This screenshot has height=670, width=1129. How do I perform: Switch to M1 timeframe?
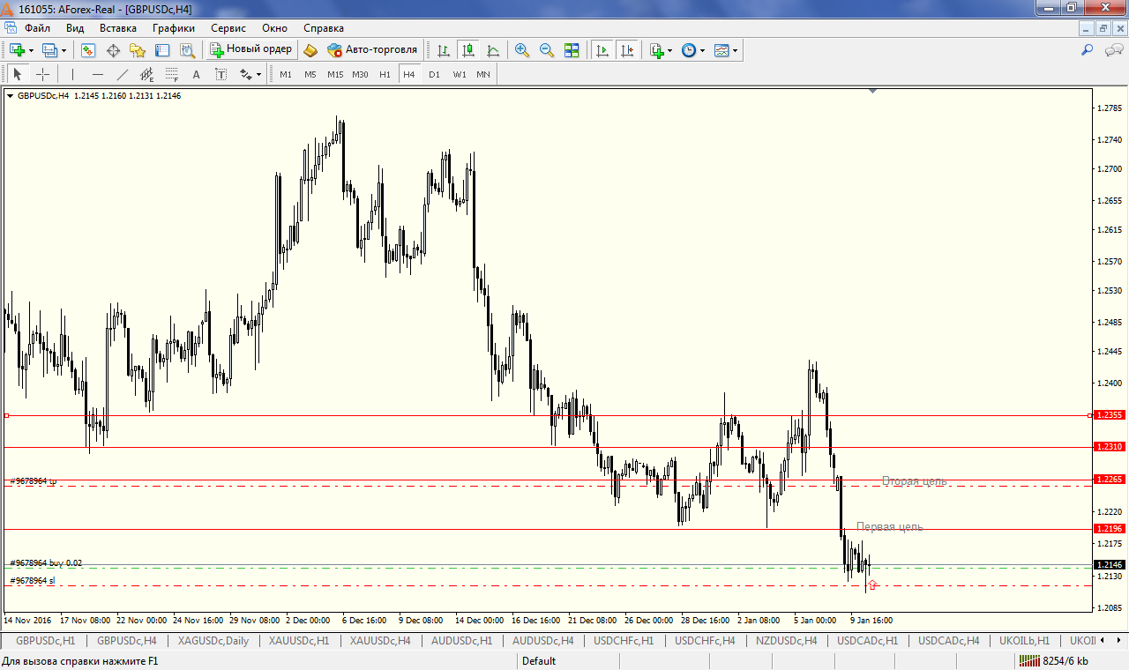286,74
